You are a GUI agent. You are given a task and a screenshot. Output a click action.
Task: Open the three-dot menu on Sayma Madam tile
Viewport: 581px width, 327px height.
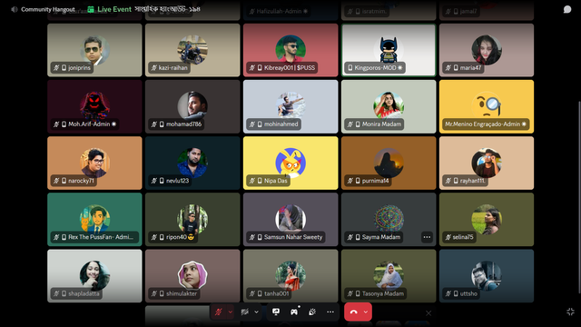click(427, 237)
